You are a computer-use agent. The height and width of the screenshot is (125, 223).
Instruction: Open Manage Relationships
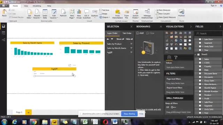tap(147, 14)
